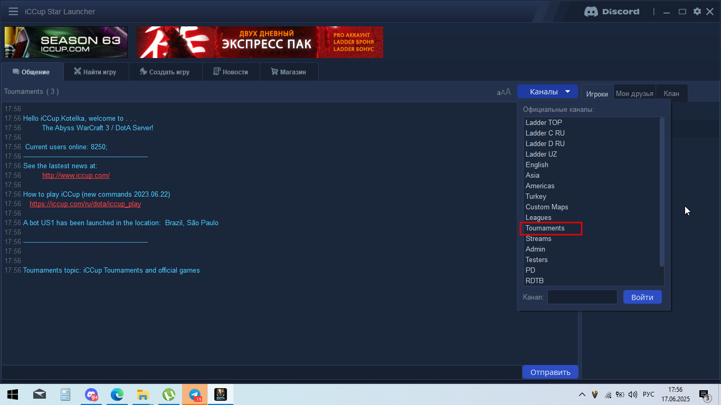Switch to the Общение tab
721x405 pixels.
[32, 72]
